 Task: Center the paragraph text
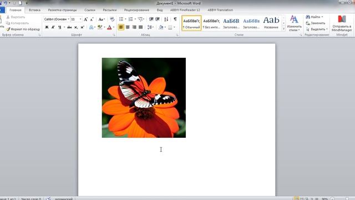(128, 27)
